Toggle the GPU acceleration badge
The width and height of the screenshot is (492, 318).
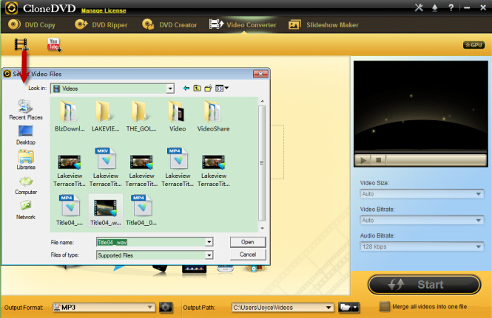(474, 45)
